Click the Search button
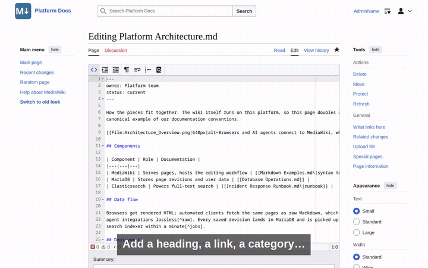The height and width of the screenshot is (268, 428). coord(244,11)
